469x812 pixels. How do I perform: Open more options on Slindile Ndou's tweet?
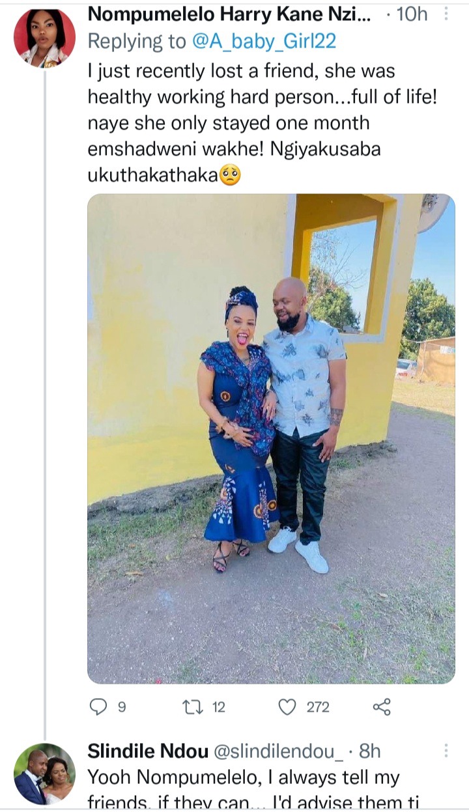coord(446,751)
